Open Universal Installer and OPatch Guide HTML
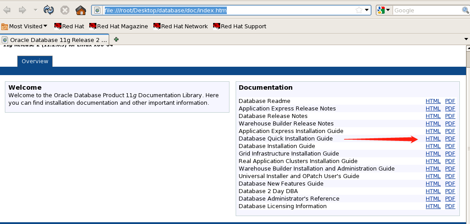470x224 pixels. [x=433, y=176]
